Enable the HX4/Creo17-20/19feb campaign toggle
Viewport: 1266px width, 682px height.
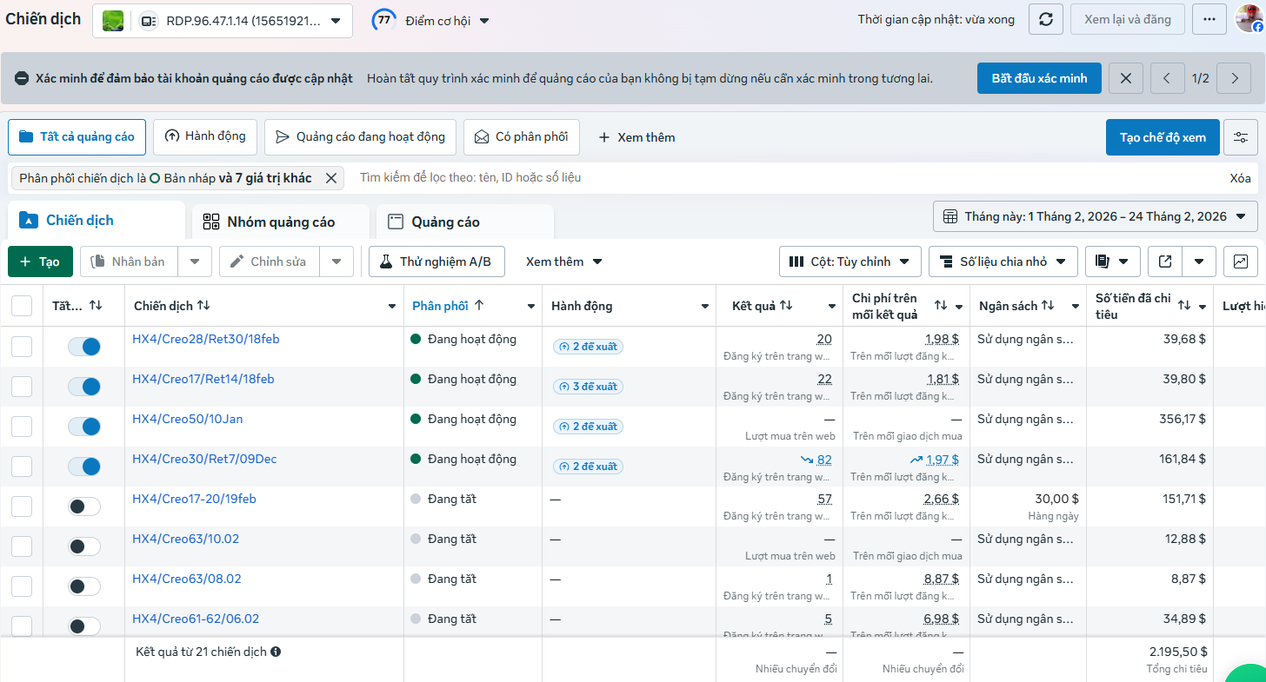84,507
